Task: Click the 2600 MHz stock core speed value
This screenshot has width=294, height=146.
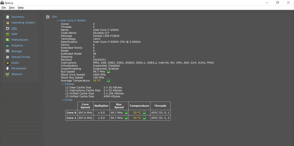Action: coord(99,75)
